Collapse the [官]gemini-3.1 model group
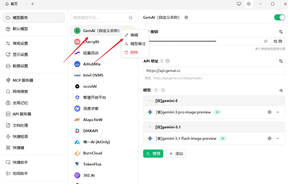The image size is (288, 184). (x=149, y=127)
